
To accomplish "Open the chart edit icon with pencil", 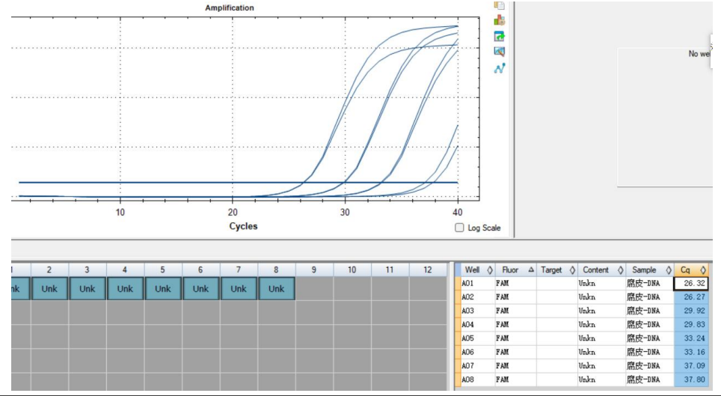I will [x=500, y=52].
